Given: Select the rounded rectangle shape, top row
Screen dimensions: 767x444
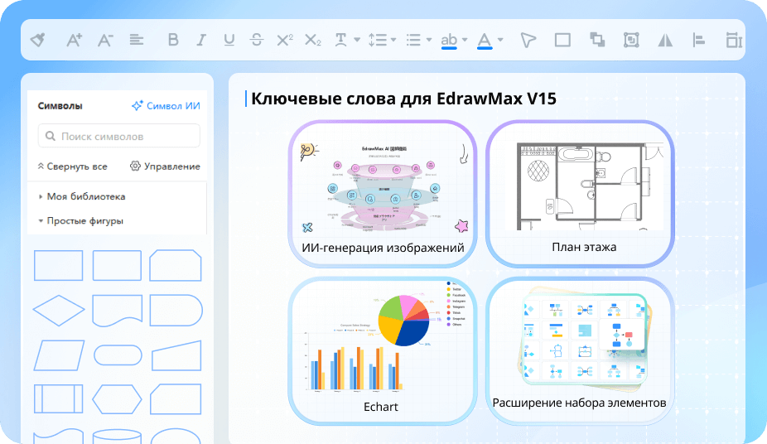Looking at the screenshot, I should 117,266.
